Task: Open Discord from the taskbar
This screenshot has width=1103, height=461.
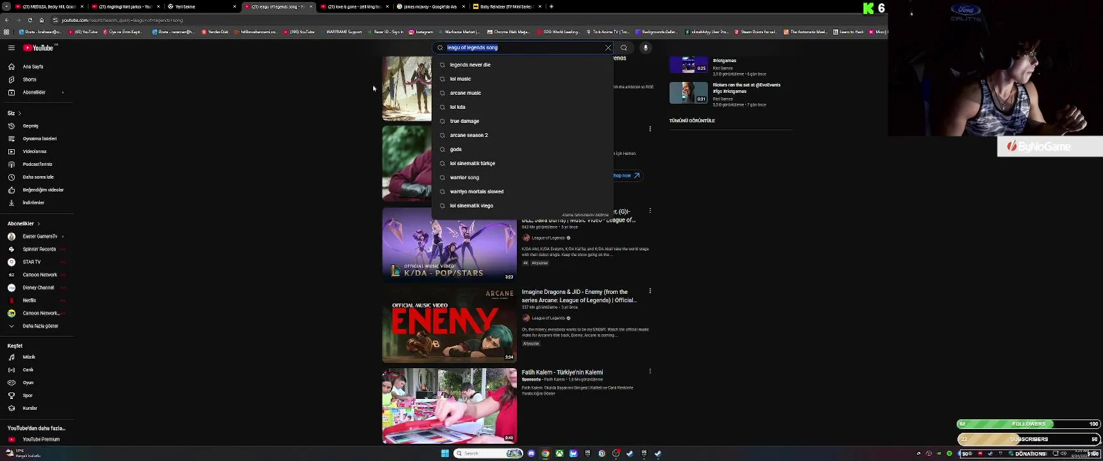Action: click(x=531, y=453)
